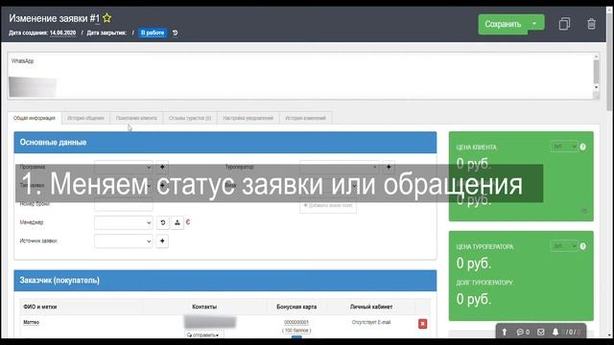Click the 'Отсутствует E-mail' text

(371, 322)
